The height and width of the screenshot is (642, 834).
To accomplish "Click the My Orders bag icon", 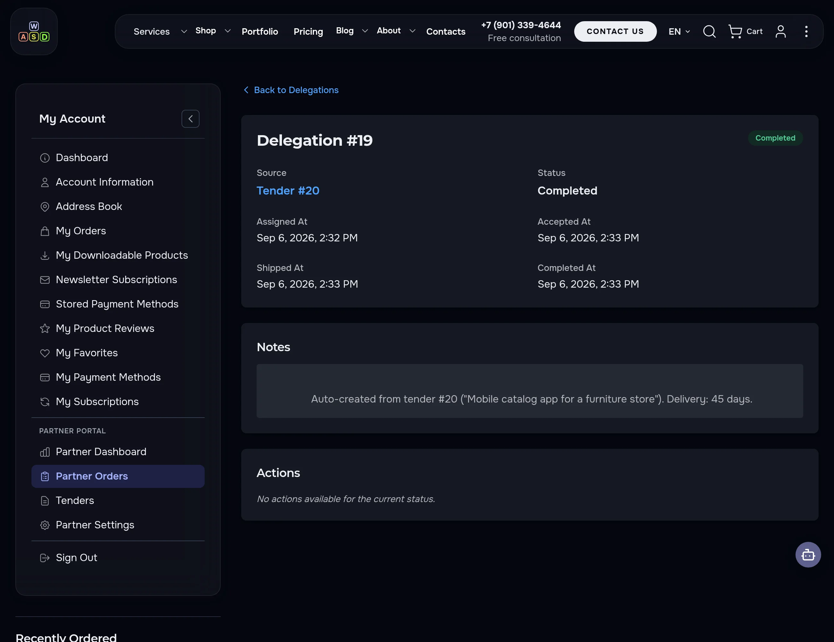I will (x=45, y=231).
